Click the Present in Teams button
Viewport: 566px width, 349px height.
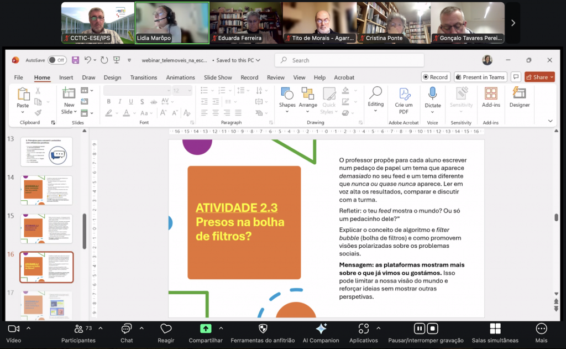[x=480, y=77]
